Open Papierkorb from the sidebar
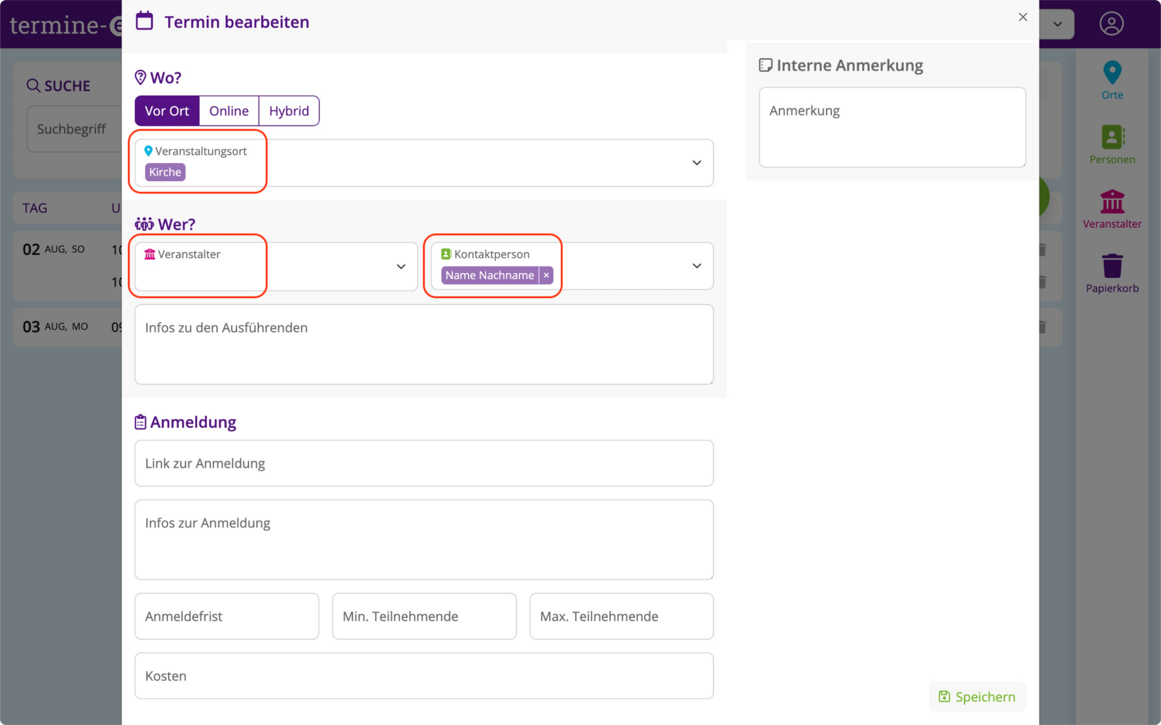 click(x=1112, y=273)
